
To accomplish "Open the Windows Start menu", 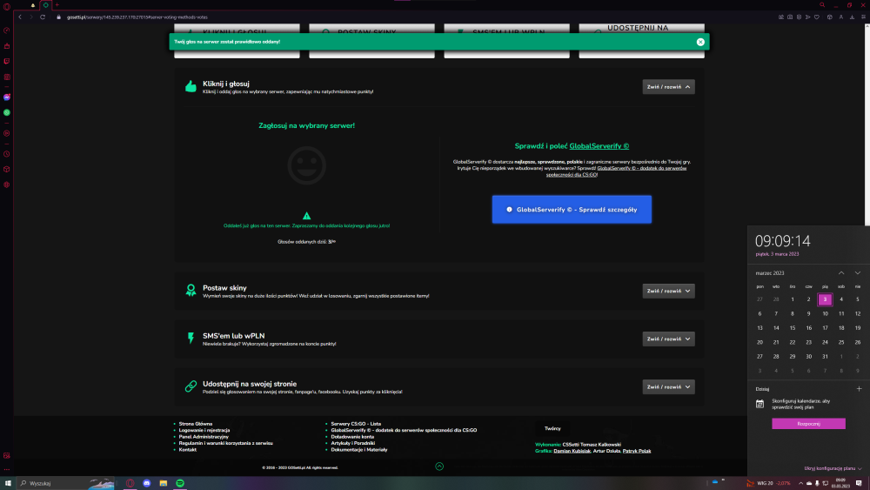I will coord(8,483).
